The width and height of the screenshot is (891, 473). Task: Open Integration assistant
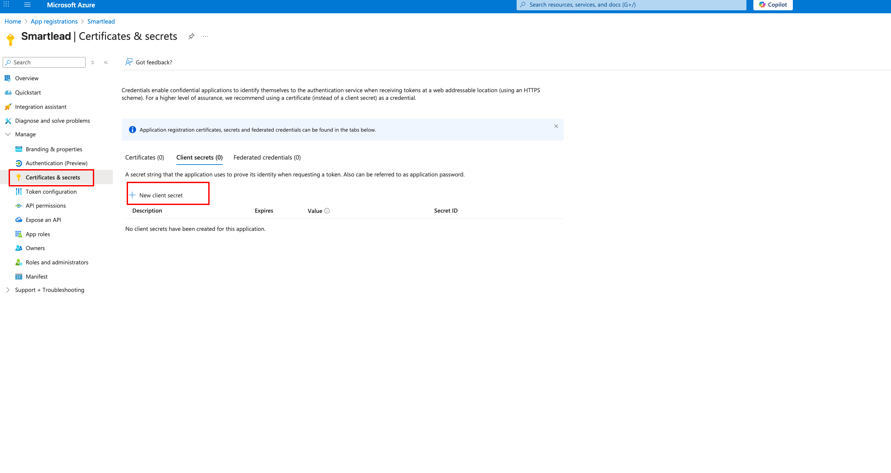41,106
